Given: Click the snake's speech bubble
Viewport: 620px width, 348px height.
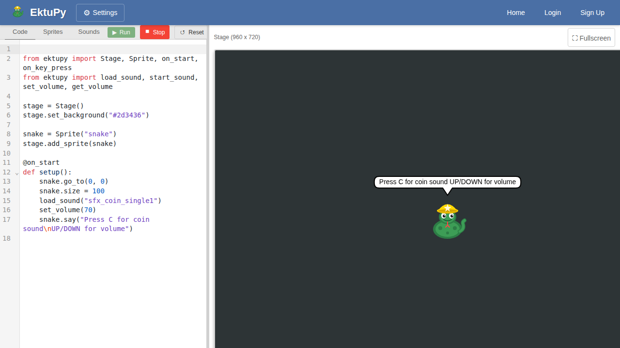Looking at the screenshot, I should tap(447, 182).
